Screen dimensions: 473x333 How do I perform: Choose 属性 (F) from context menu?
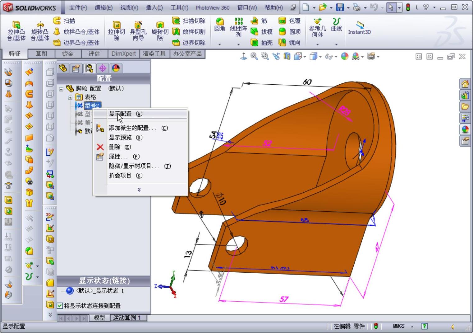point(140,157)
